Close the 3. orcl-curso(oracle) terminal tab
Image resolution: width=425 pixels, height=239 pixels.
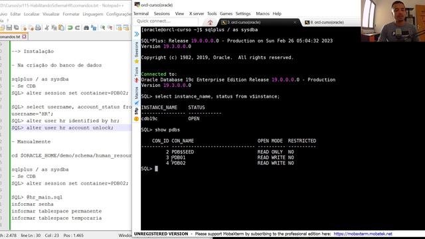pyautogui.click(x=295, y=23)
